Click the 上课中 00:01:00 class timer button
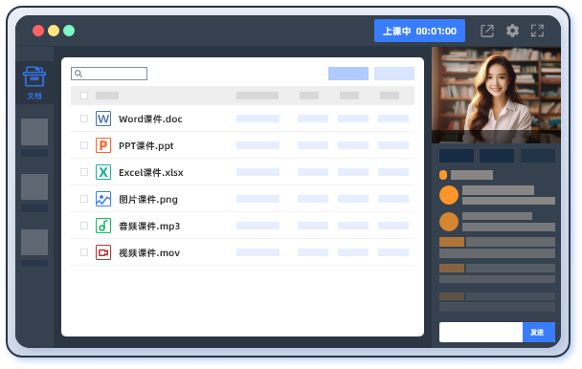582x369 pixels. [x=419, y=31]
